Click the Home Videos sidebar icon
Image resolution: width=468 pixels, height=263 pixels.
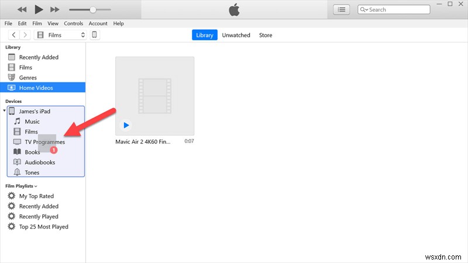(x=11, y=88)
